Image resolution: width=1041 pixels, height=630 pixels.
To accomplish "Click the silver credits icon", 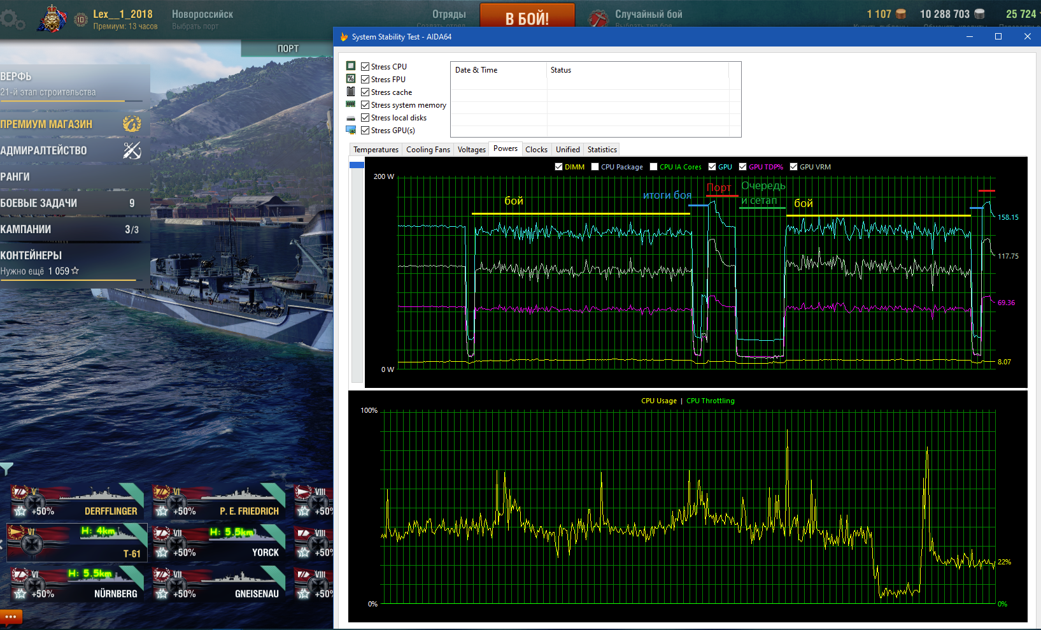I will (x=979, y=13).
